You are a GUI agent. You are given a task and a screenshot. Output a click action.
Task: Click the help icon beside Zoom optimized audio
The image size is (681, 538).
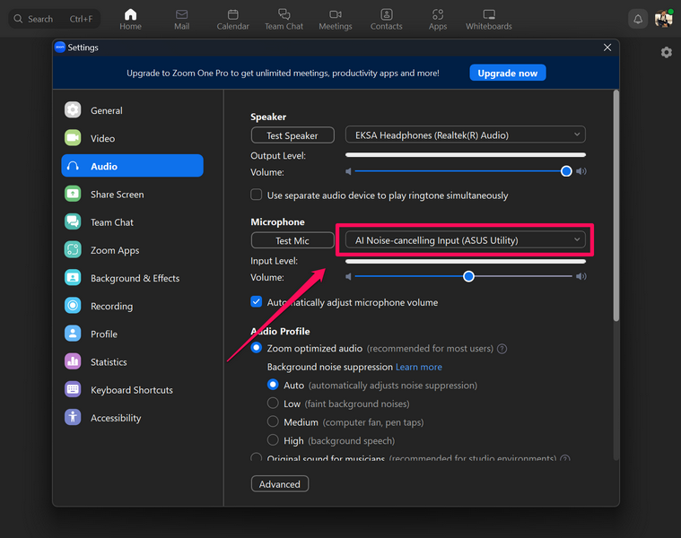point(502,349)
